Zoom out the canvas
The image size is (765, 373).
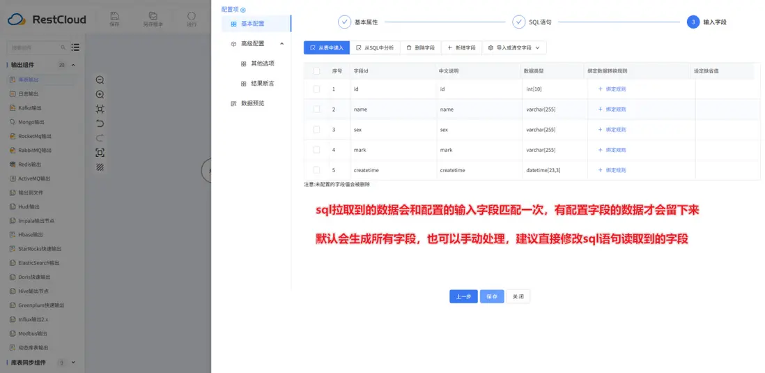pyautogui.click(x=100, y=80)
